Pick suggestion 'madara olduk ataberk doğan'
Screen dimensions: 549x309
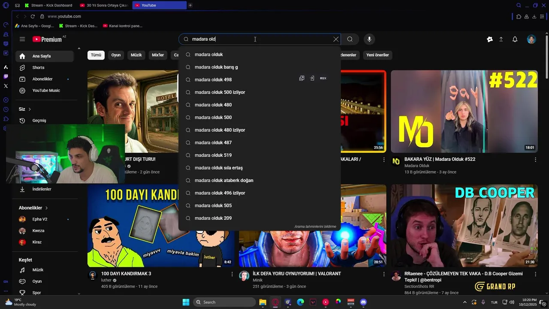point(259,180)
